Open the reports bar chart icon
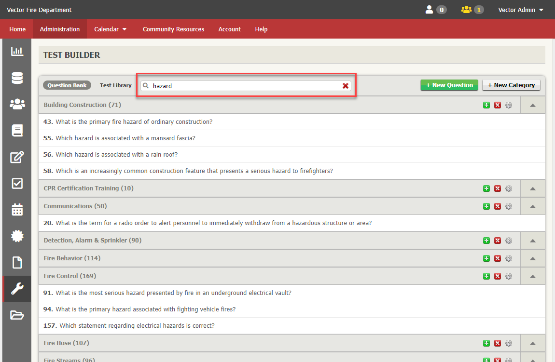 [17, 52]
